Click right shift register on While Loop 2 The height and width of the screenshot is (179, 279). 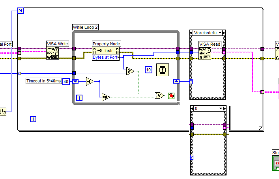[176, 81]
